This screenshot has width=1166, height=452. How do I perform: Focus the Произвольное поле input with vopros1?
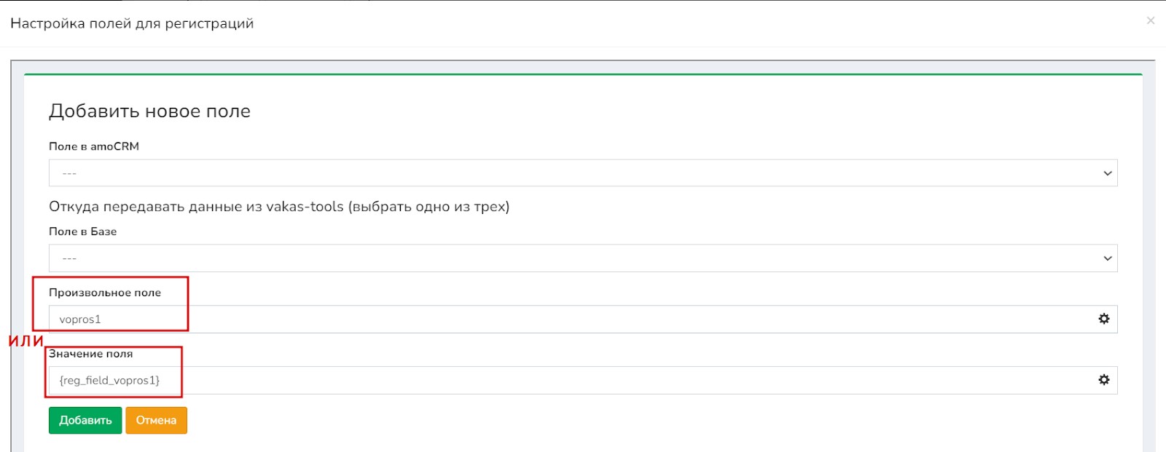click(568, 320)
